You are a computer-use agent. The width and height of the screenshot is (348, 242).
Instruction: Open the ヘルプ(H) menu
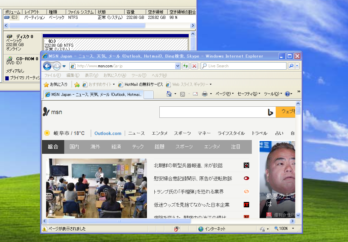tap(159, 75)
